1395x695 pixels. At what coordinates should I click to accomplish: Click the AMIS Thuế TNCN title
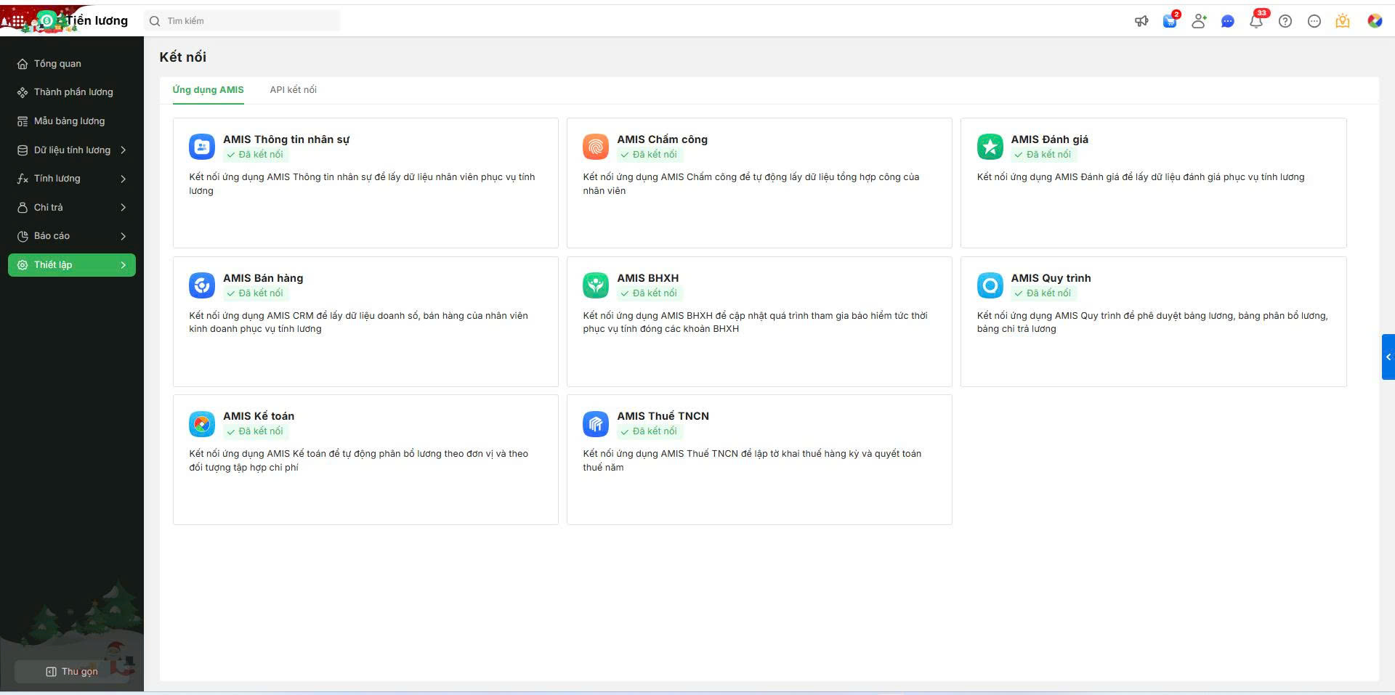[663, 416]
